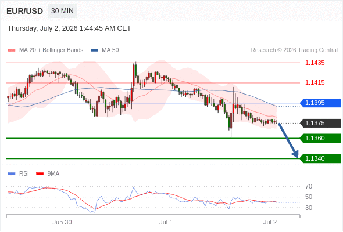Click the 1.1435 resistance level label

315,63
